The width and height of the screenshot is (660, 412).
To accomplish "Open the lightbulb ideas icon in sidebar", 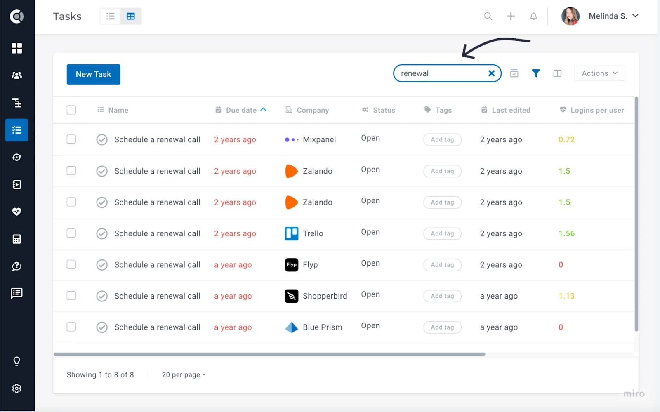I will click(x=16, y=361).
